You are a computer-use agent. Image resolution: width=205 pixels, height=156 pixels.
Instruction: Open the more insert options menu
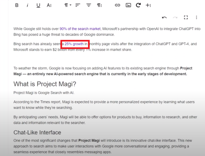pos(148,5)
